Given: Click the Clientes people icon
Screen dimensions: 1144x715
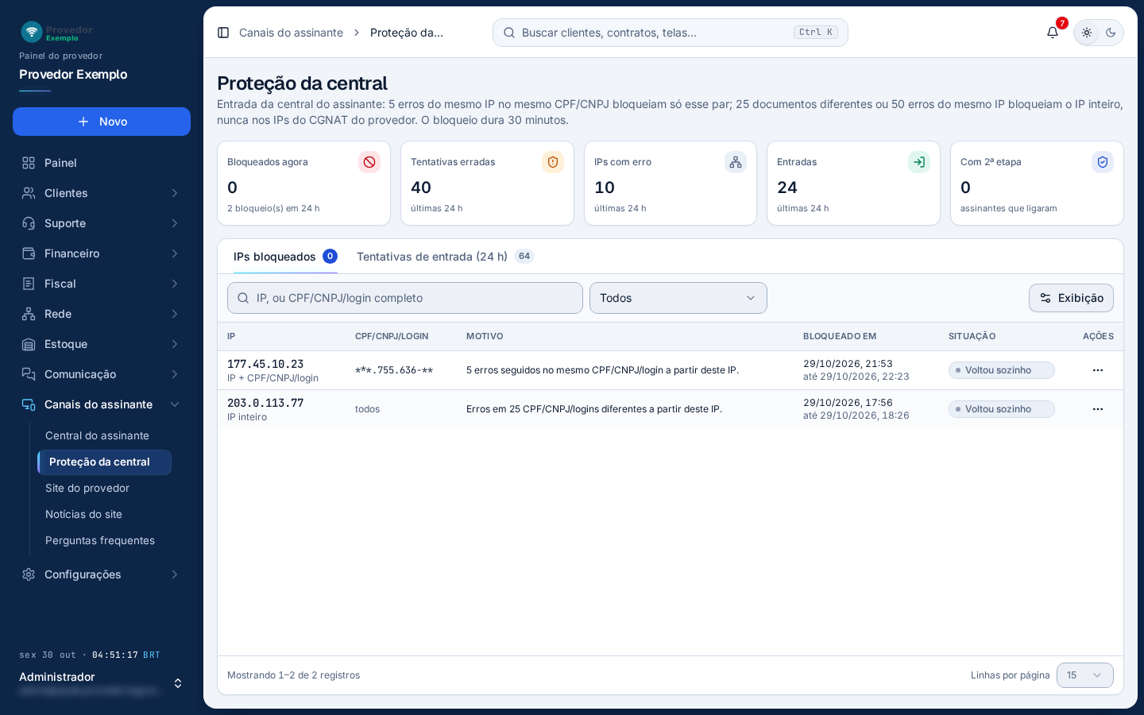Looking at the screenshot, I should 29,193.
